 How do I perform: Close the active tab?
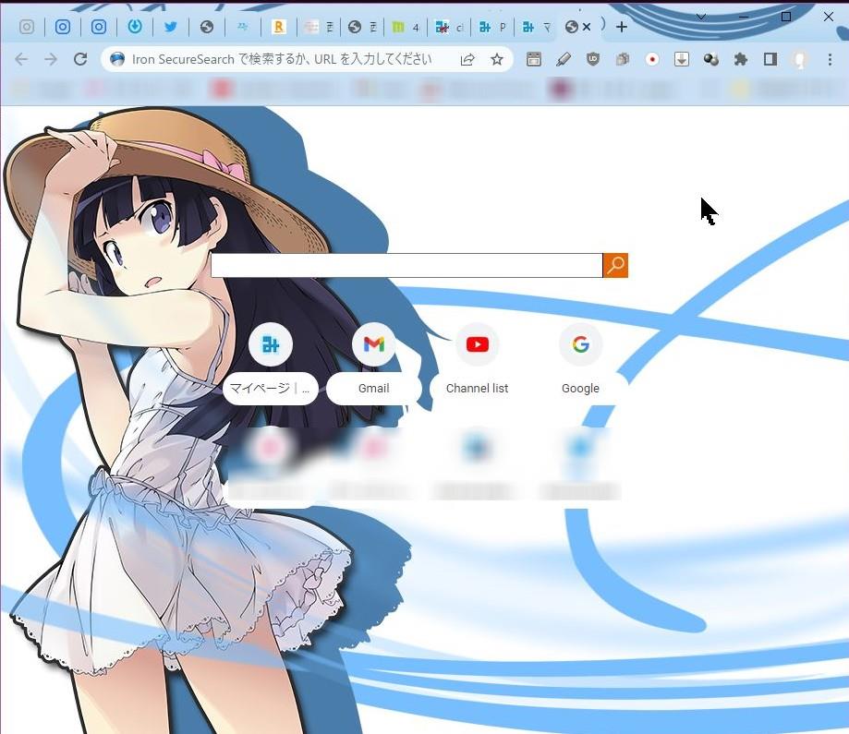click(x=587, y=27)
